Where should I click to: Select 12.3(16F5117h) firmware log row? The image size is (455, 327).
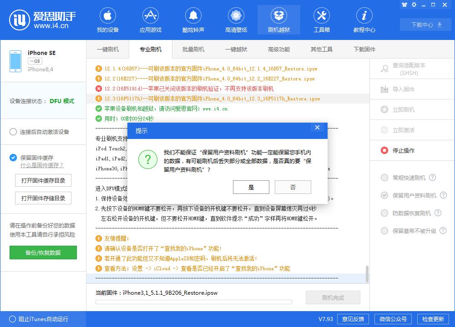tap(228, 99)
